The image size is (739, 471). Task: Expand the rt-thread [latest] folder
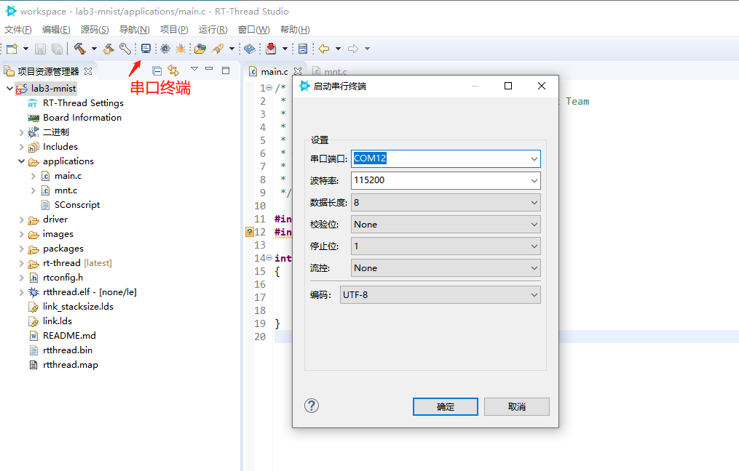point(21,264)
